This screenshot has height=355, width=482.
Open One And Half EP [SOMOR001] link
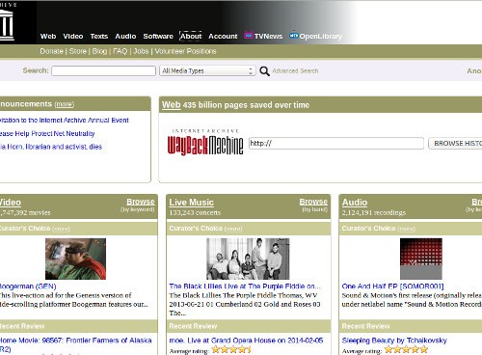click(x=392, y=287)
